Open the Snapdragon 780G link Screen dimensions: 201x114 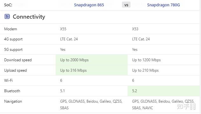pos(164,5)
